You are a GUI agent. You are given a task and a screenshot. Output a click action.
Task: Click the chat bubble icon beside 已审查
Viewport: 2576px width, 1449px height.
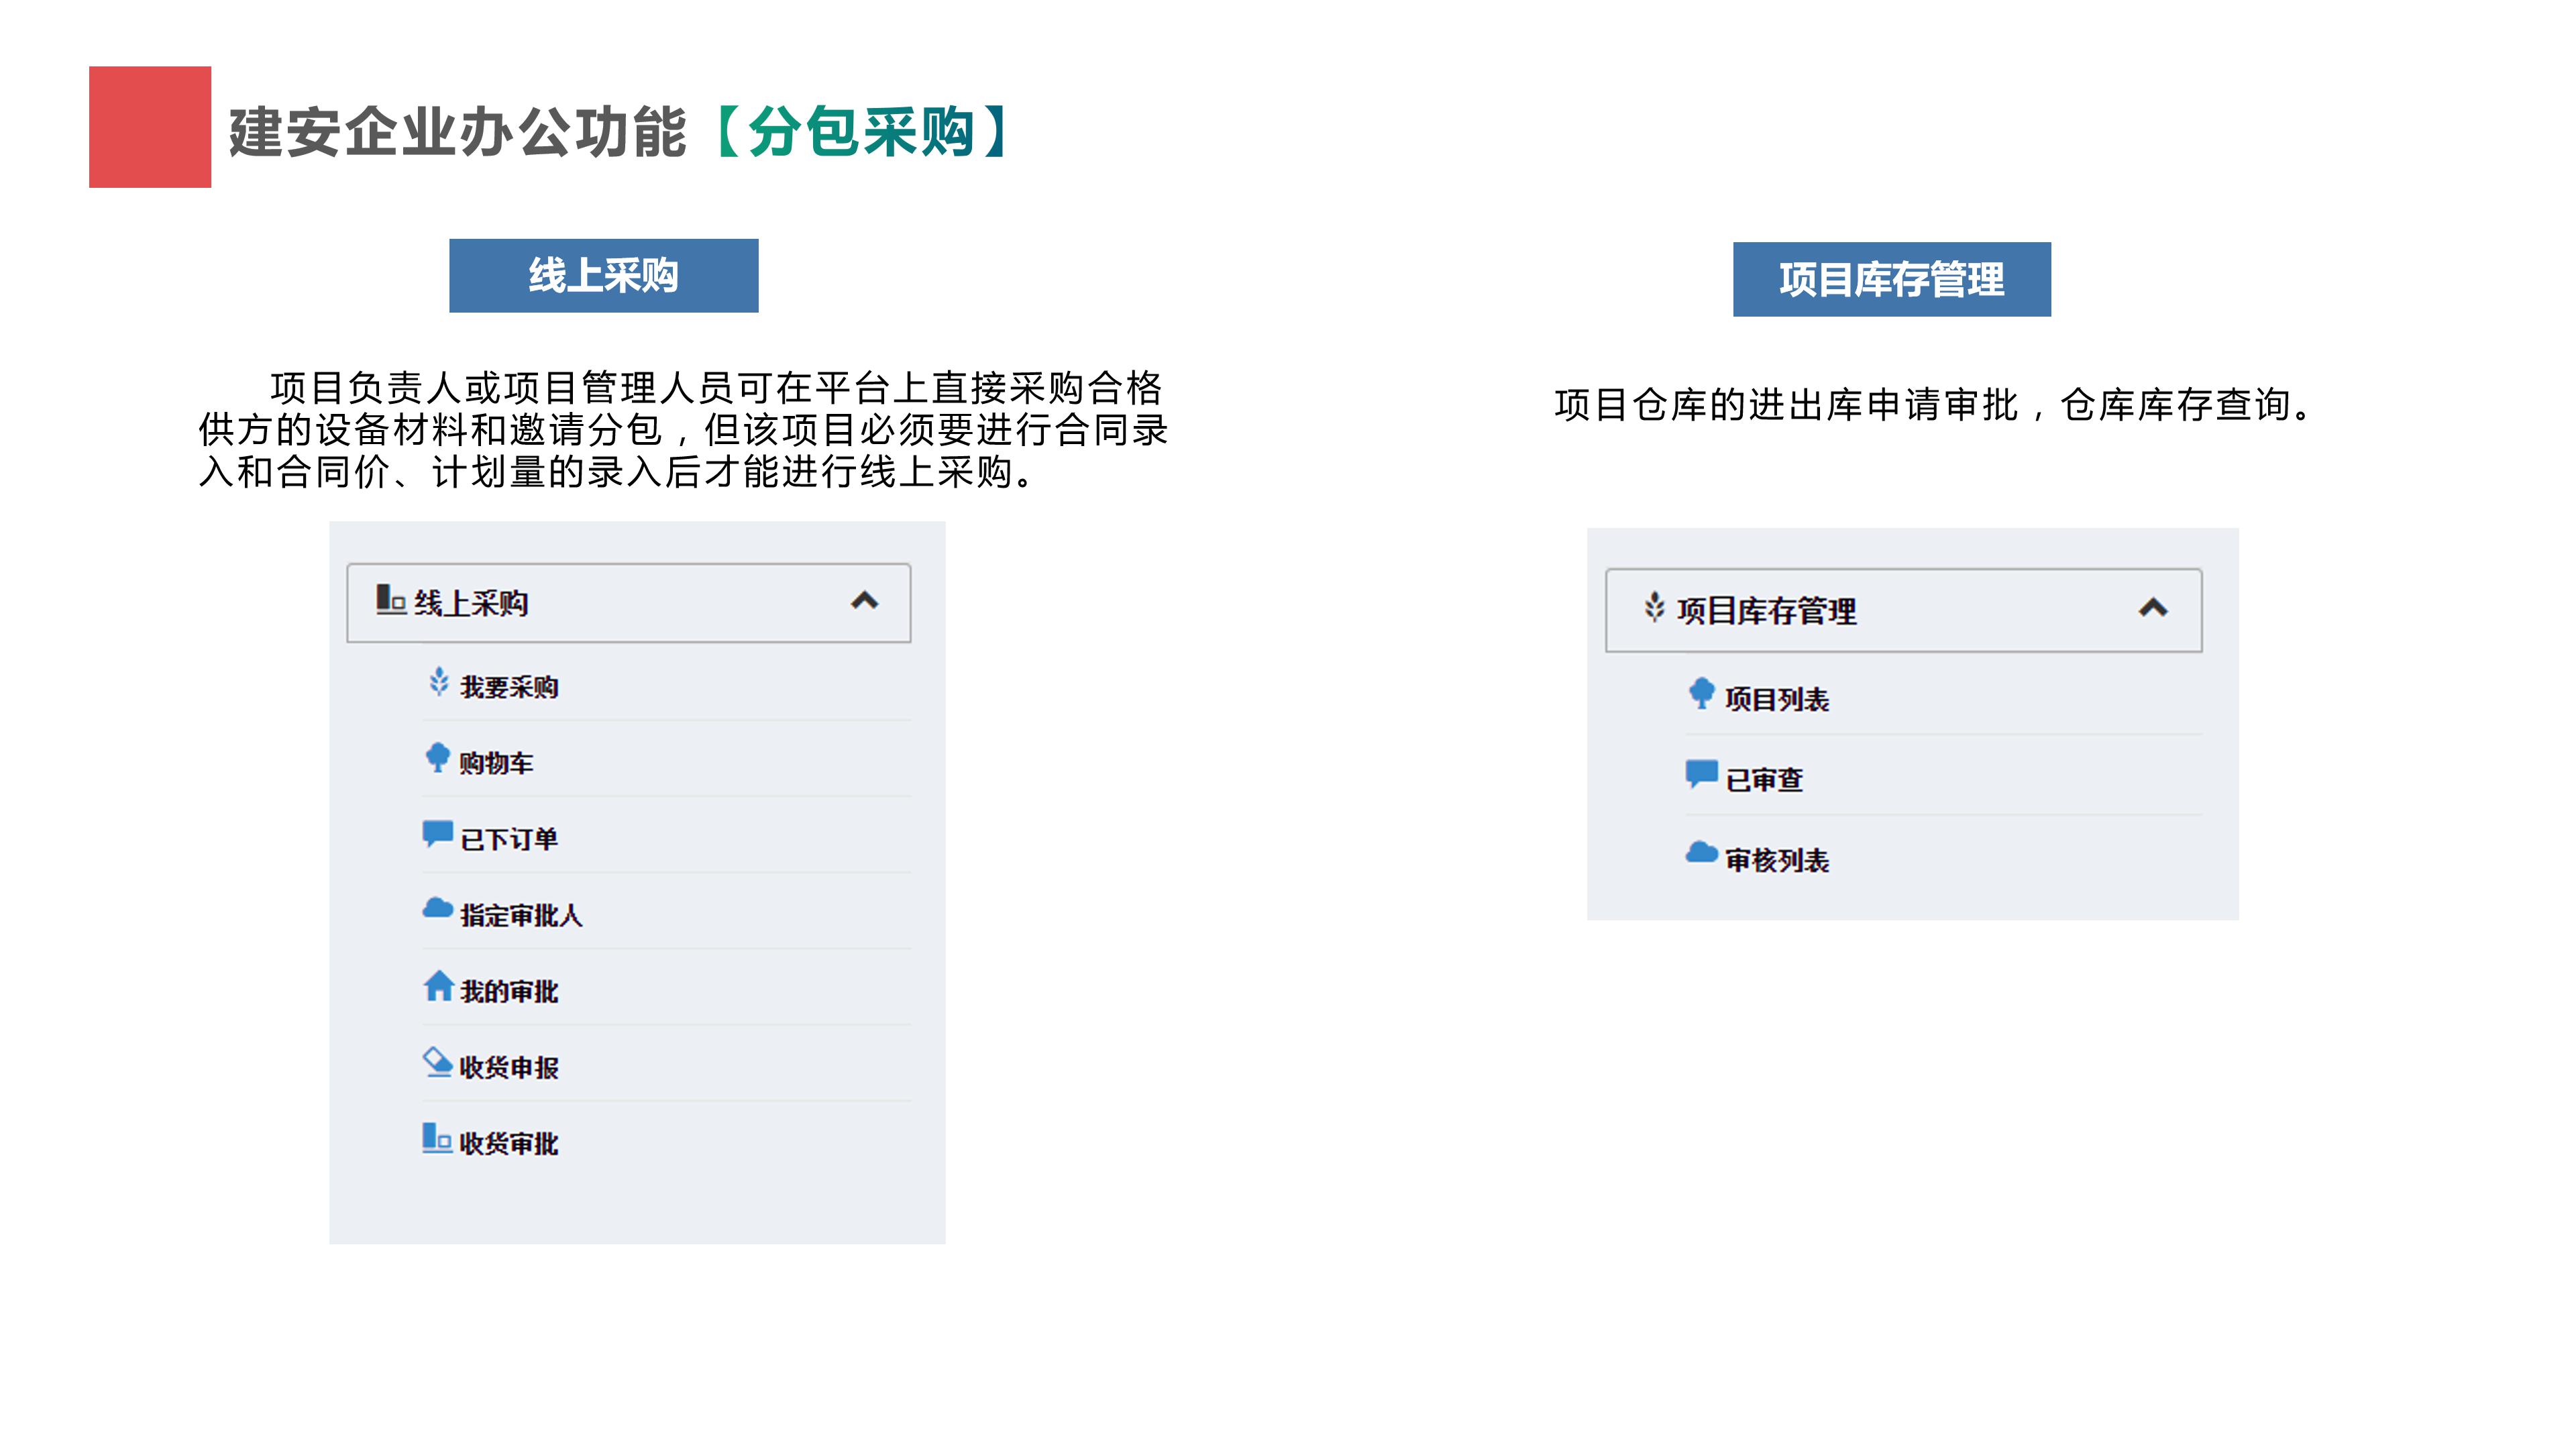click(1701, 774)
